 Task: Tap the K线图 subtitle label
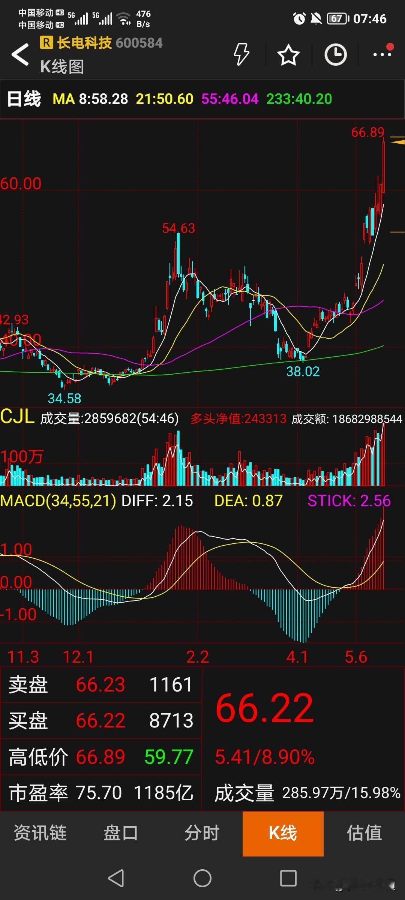[x=62, y=67]
